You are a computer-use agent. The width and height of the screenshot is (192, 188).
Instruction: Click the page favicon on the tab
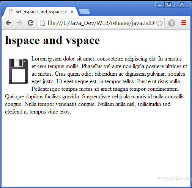pyautogui.click(x=11, y=12)
